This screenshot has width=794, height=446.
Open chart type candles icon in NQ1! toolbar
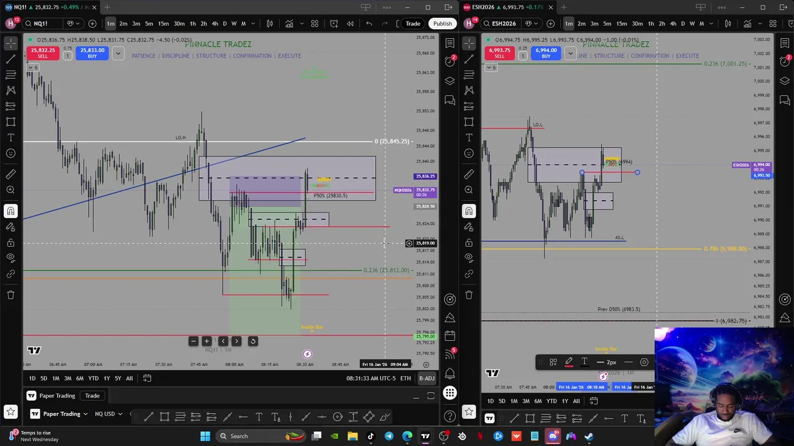(x=270, y=24)
